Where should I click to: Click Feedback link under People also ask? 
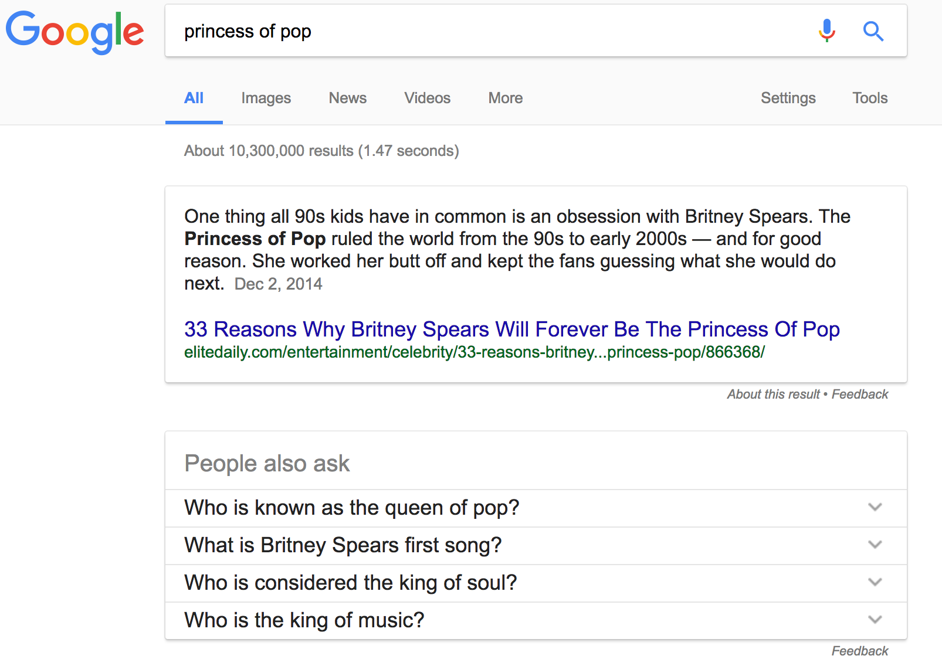click(859, 651)
